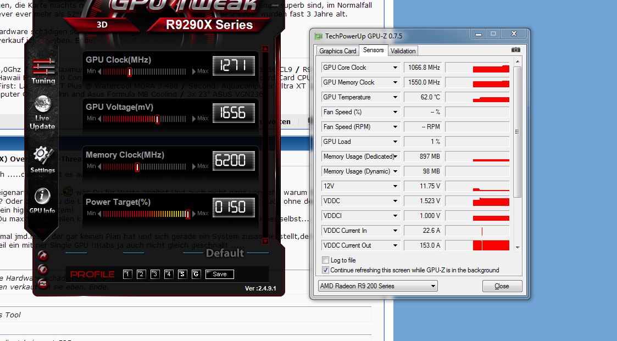Open Memory Usage (Dedicated) dropdown

395,156
